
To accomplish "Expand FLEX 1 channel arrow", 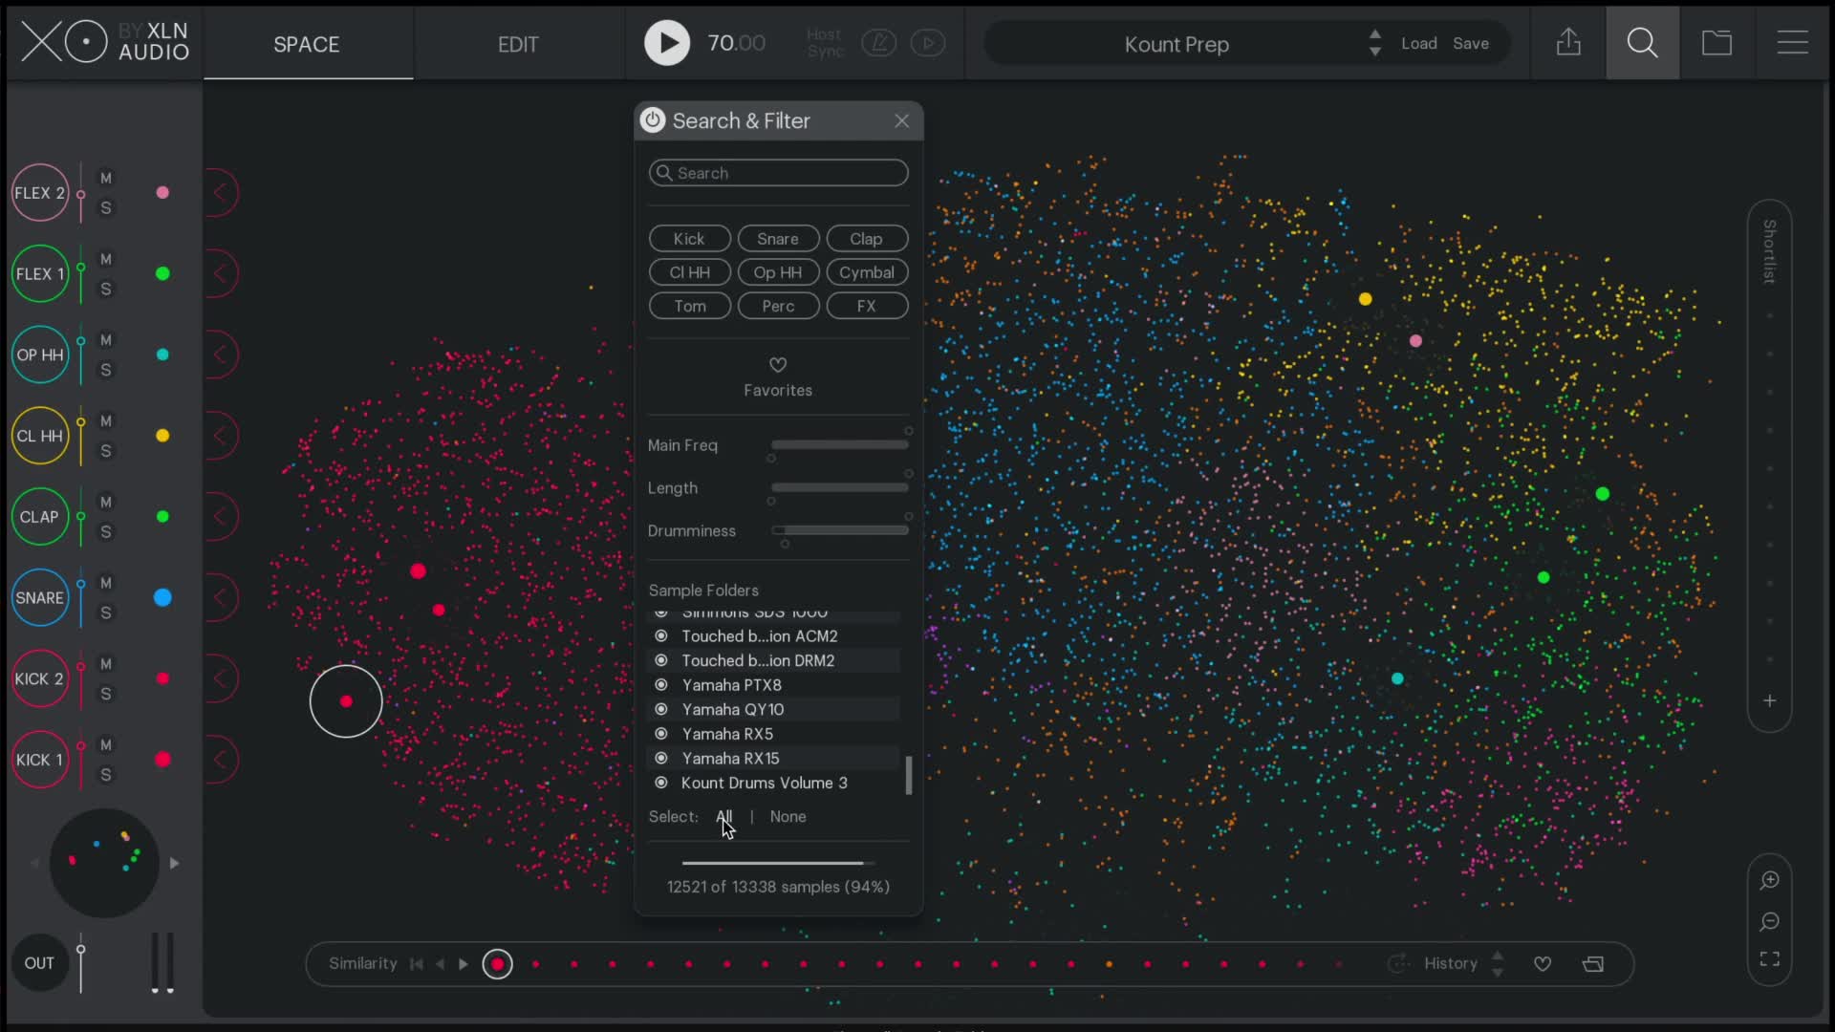I will (x=221, y=273).
